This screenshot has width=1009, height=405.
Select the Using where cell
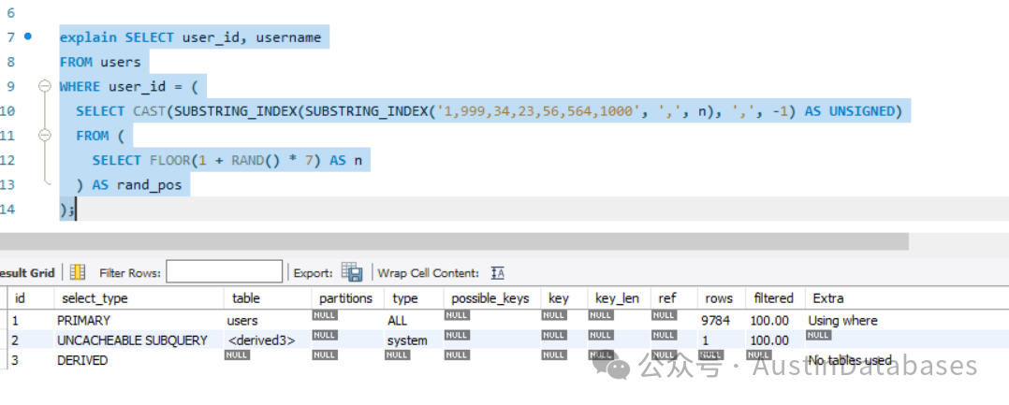[842, 320]
